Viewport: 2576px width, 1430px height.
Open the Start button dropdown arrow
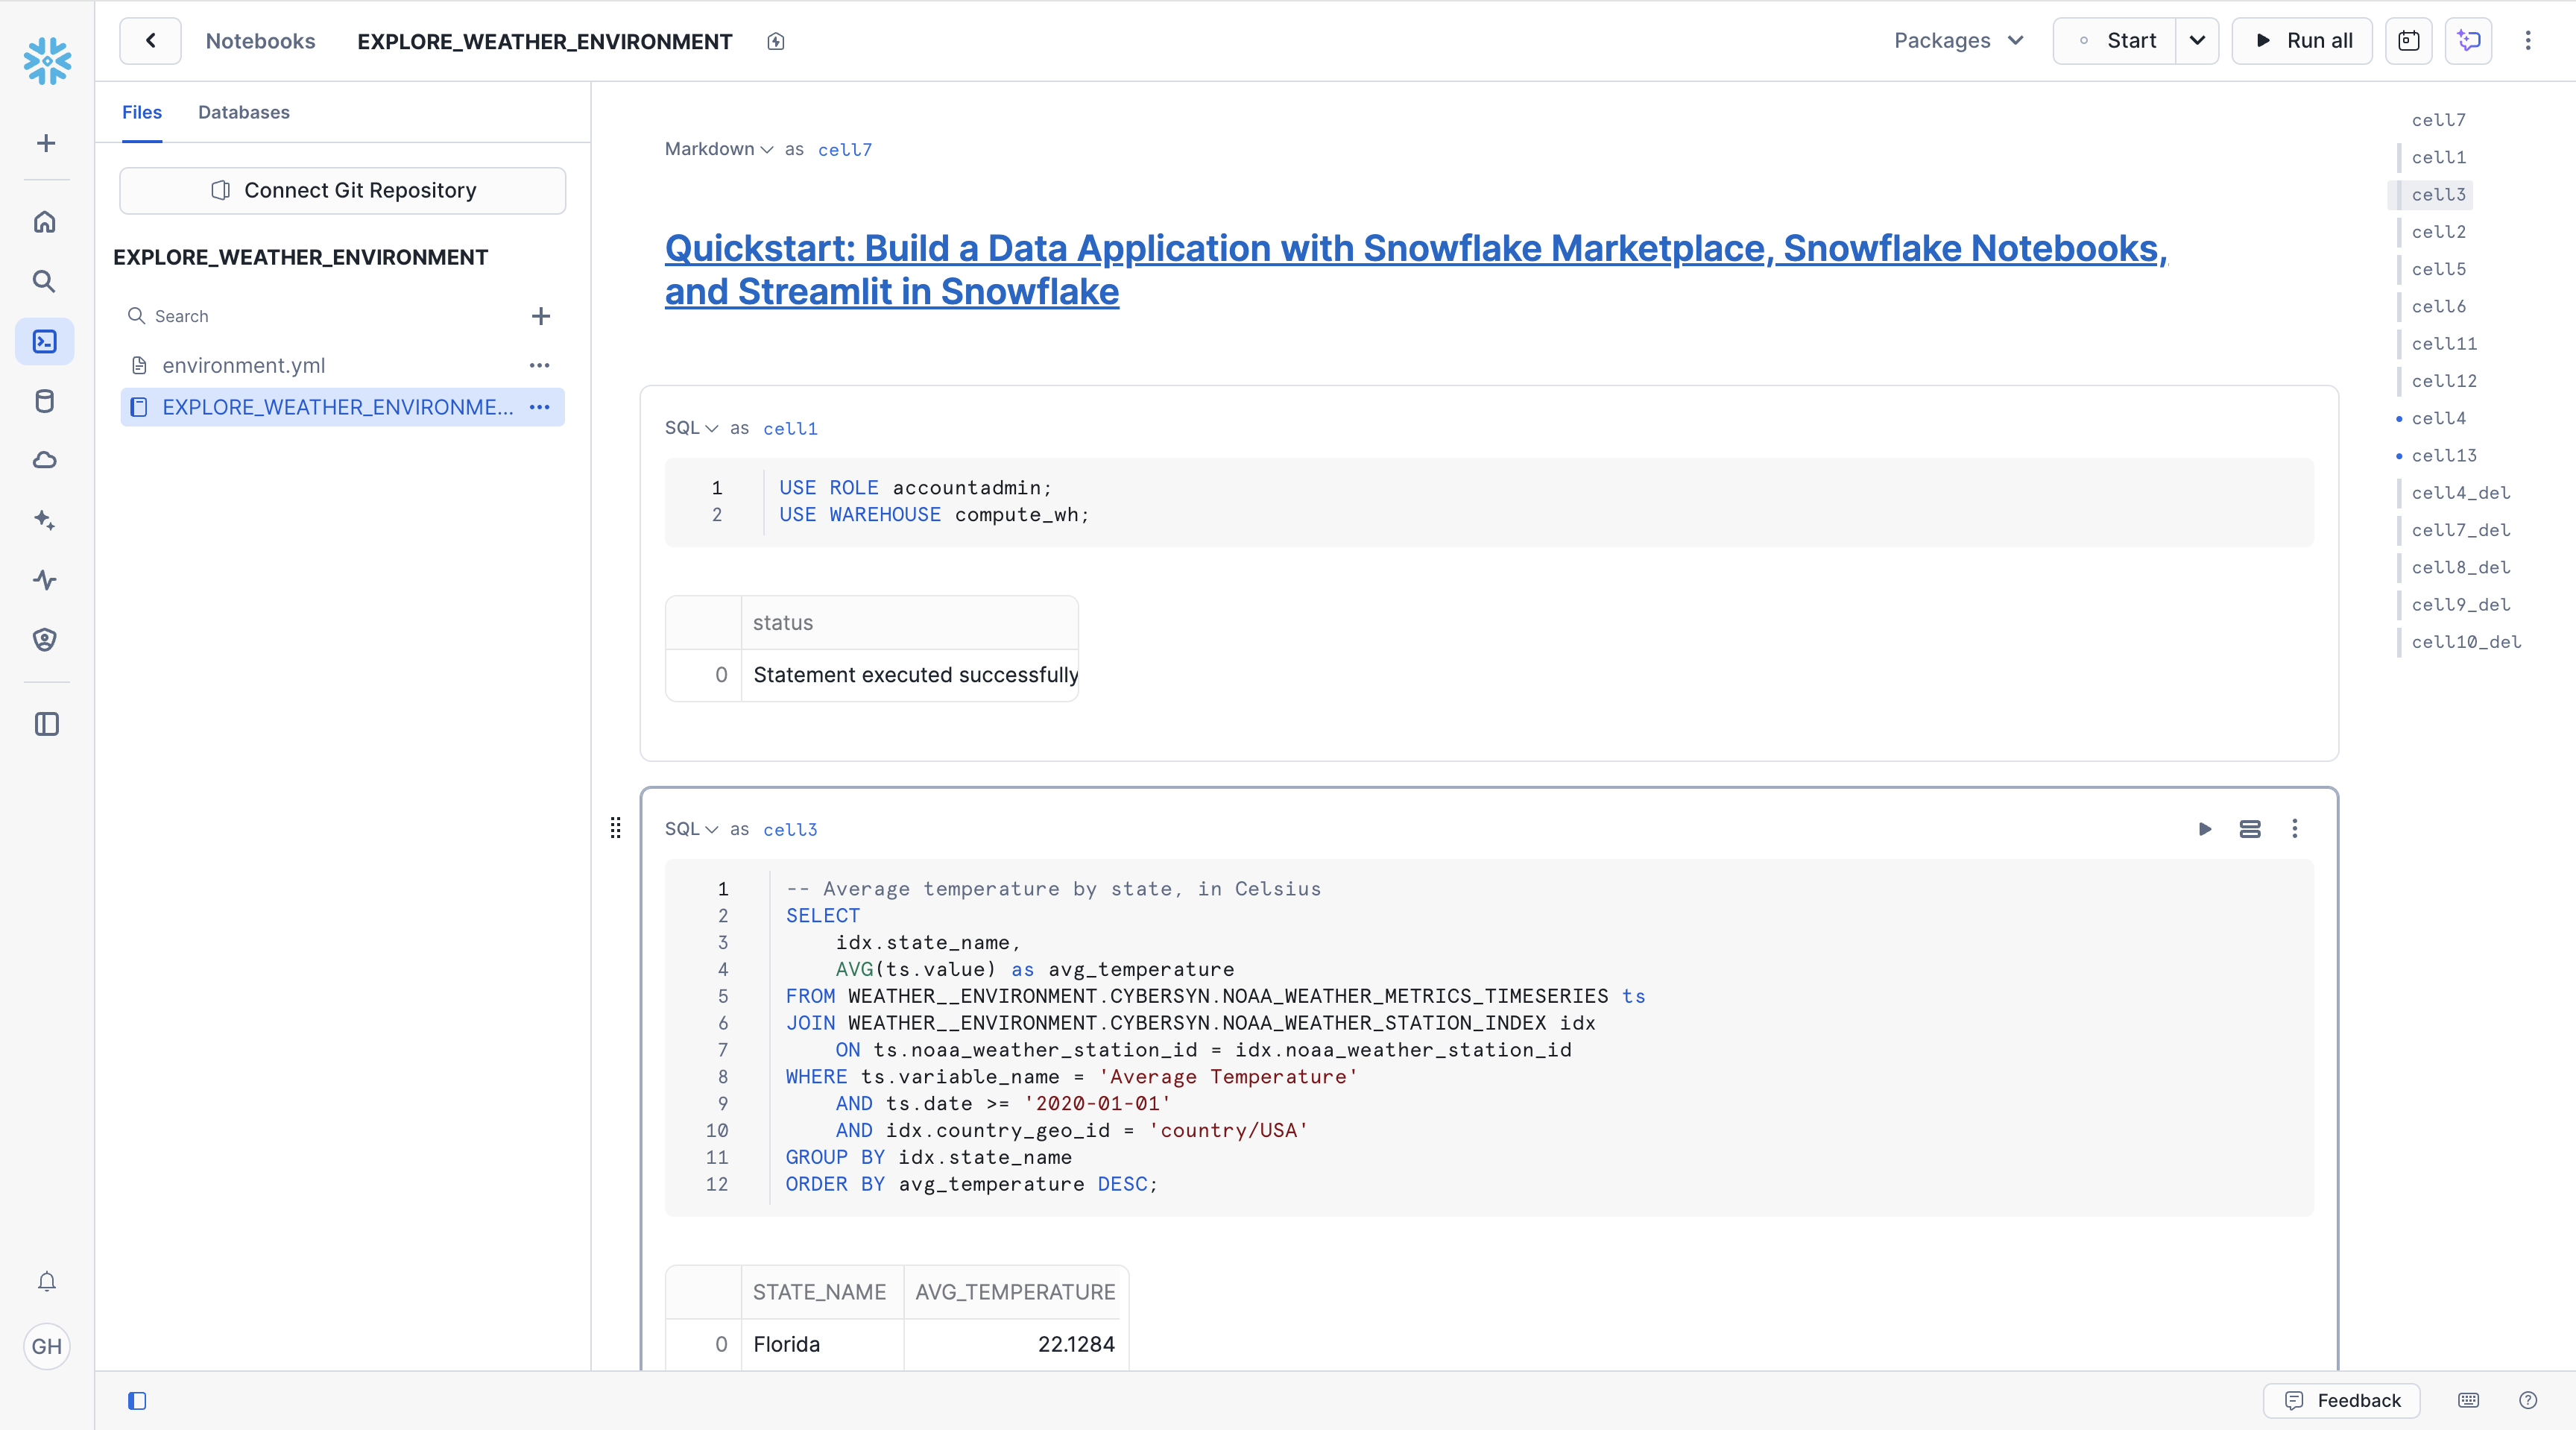pos(2197,41)
